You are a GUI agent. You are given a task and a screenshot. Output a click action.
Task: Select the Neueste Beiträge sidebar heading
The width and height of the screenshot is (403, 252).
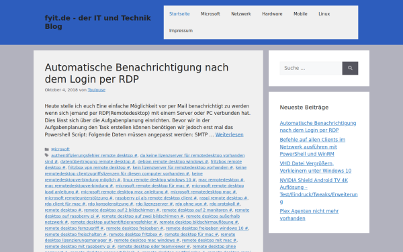tap(304, 108)
